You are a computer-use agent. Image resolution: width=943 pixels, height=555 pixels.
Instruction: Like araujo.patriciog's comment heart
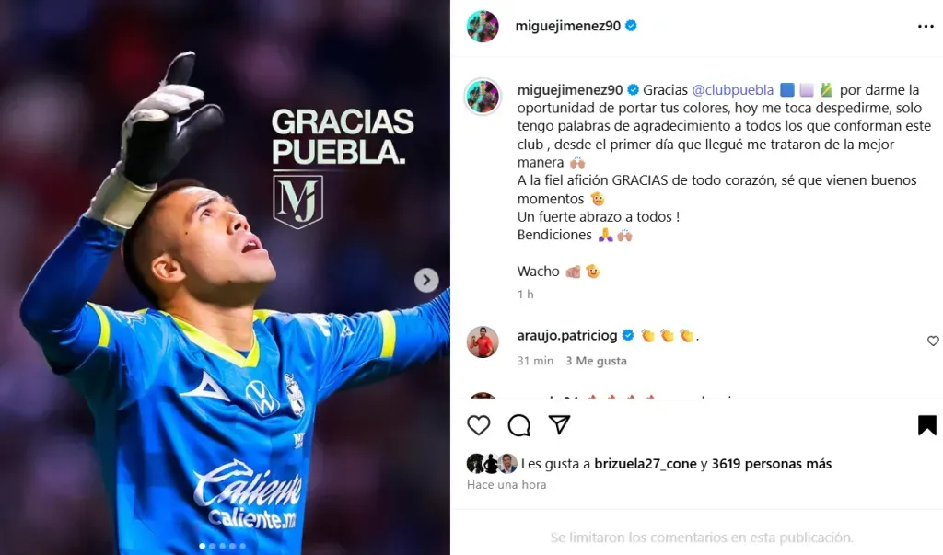pyautogui.click(x=933, y=341)
